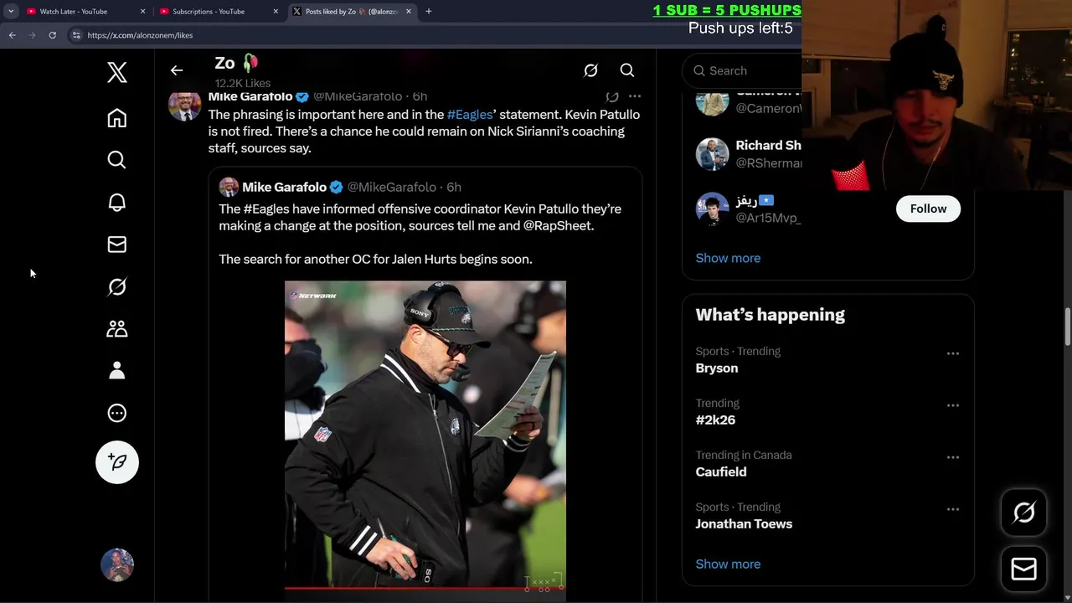Open floating Messages envelope button
Screen dimensions: 1072x603
tap(1023, 569)
